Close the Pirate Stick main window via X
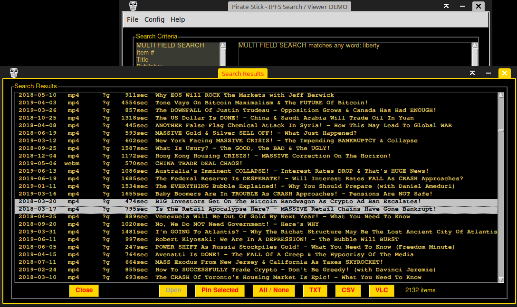 tap(479, 6)
